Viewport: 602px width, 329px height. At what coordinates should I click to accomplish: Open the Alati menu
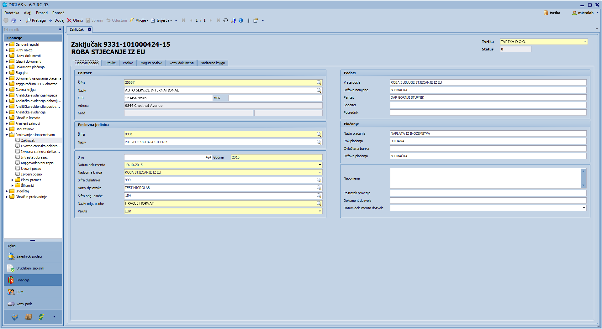(28, 13)
